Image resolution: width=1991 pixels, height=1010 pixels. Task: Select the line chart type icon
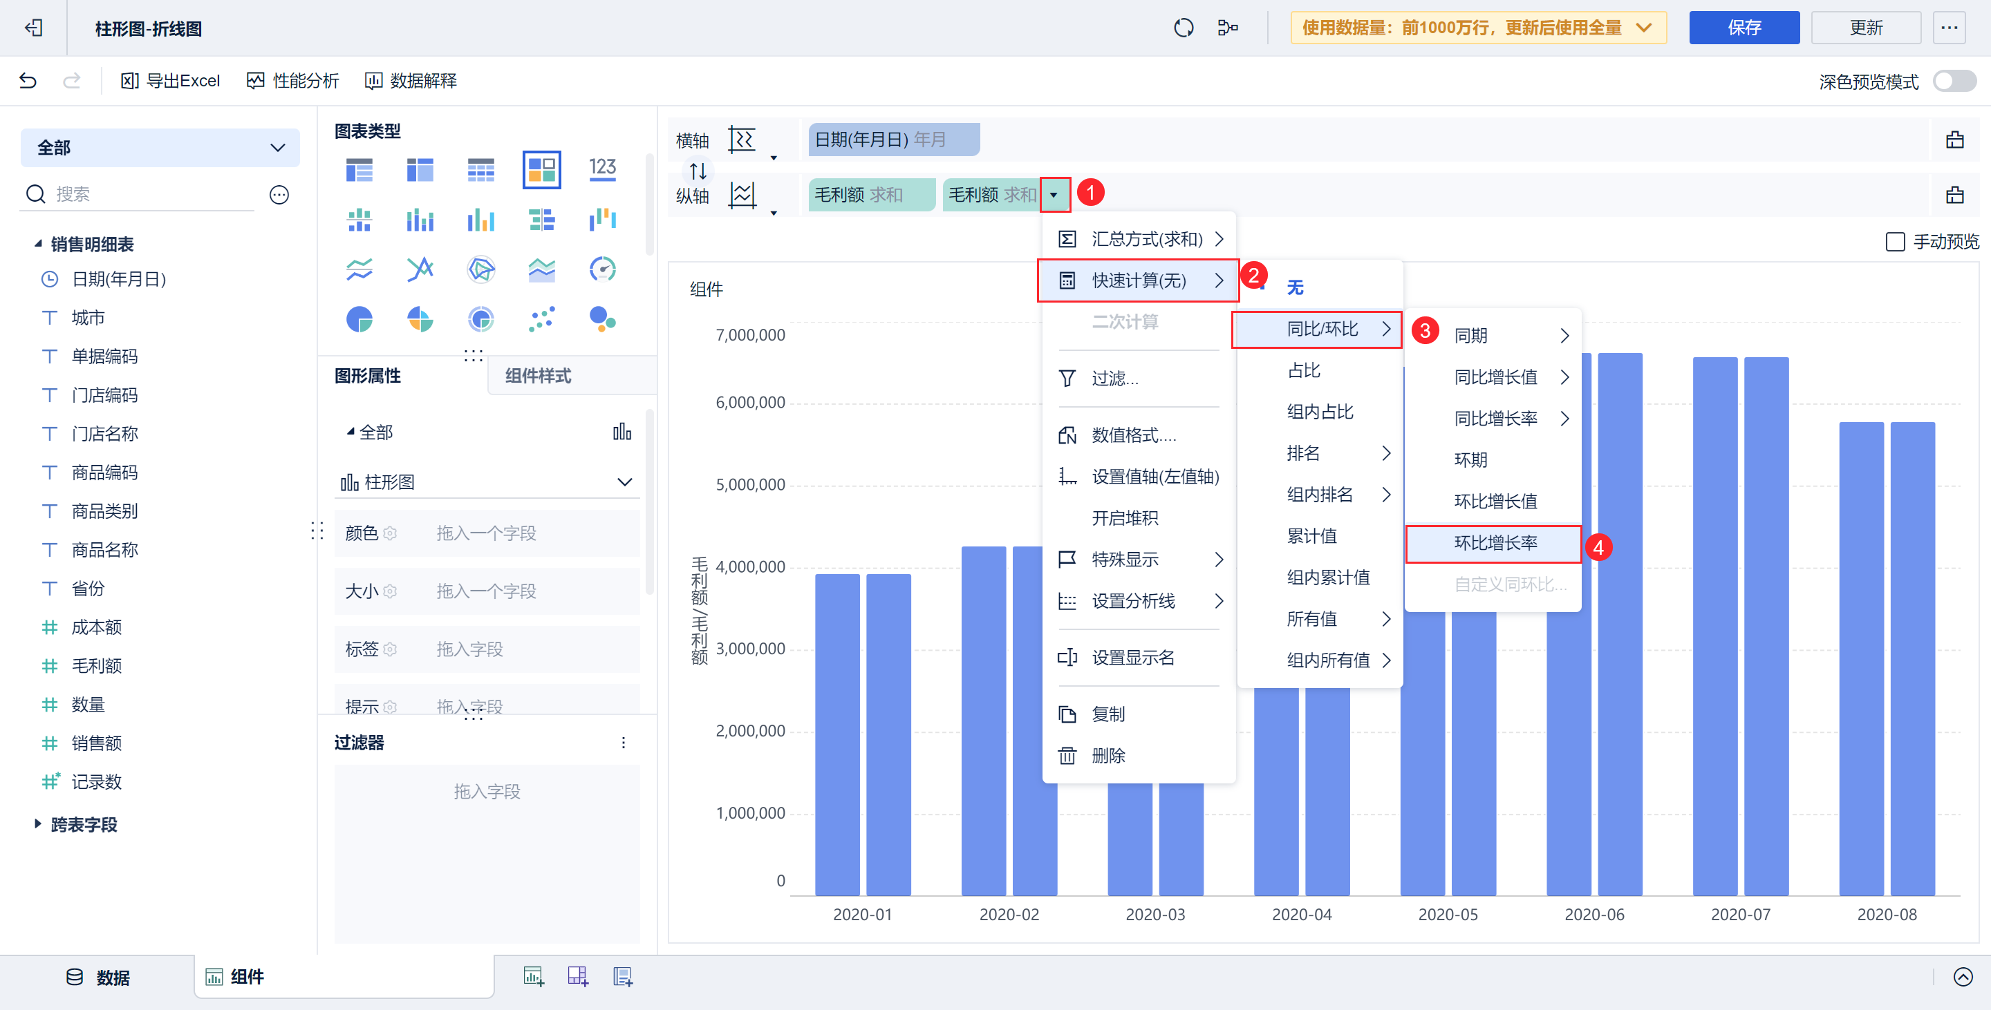(x=360, y=269)
